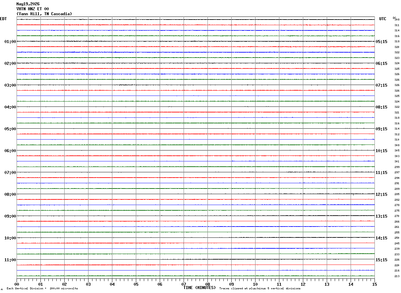Screen dimensions: 401x293
Task: Click the Vann Hill, TN Cascadia location text
Action: [x=44, y=14]
